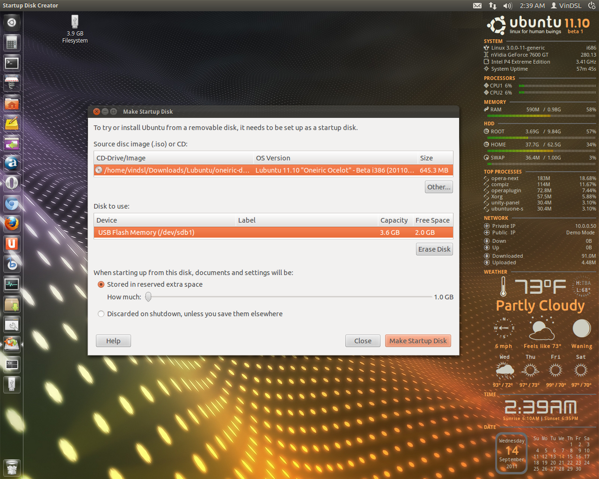The height and width of the screenshot is (479, 599).
Task: Launch Firefox from the dock
Action: coord(11,224)
